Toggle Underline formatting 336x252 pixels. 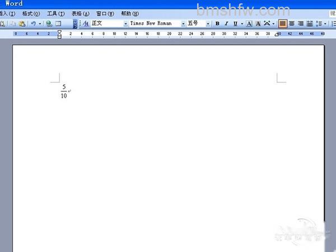(x=235, y=23)
